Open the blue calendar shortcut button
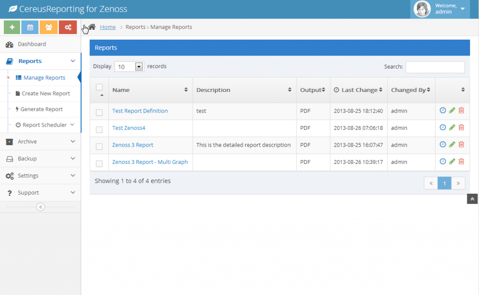 [30, 27]
